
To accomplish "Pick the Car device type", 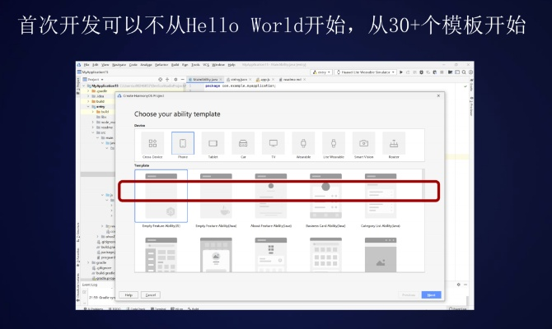I will click(x=243, y=144).
